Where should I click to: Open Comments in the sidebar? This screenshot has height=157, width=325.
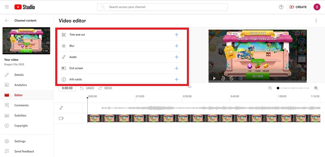tap(26, 105)
